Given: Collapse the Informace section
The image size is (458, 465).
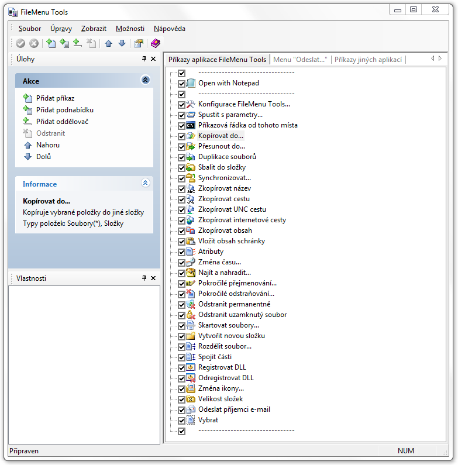Looking at the screenshot, I should pyautogui.click(x=145, y=182).
